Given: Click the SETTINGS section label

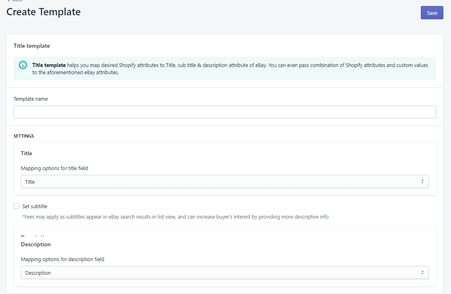Looking at the screenshot, I should coord(24,136).
